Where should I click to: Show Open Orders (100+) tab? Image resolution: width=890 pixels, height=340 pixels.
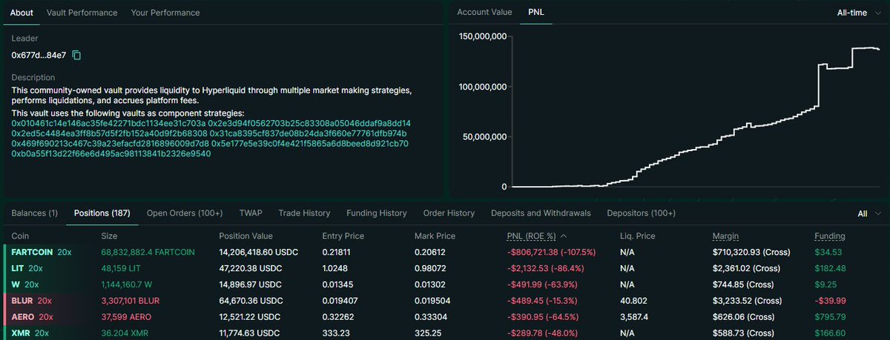click(185, 213)
